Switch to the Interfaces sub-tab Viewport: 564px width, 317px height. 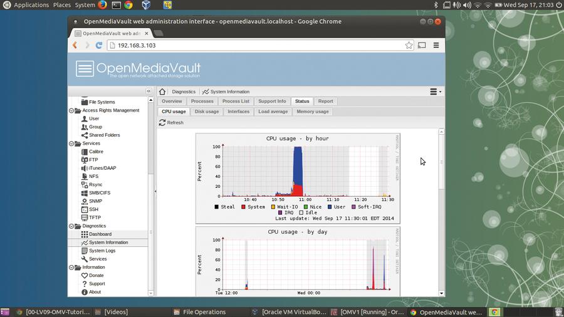(239, 112)
